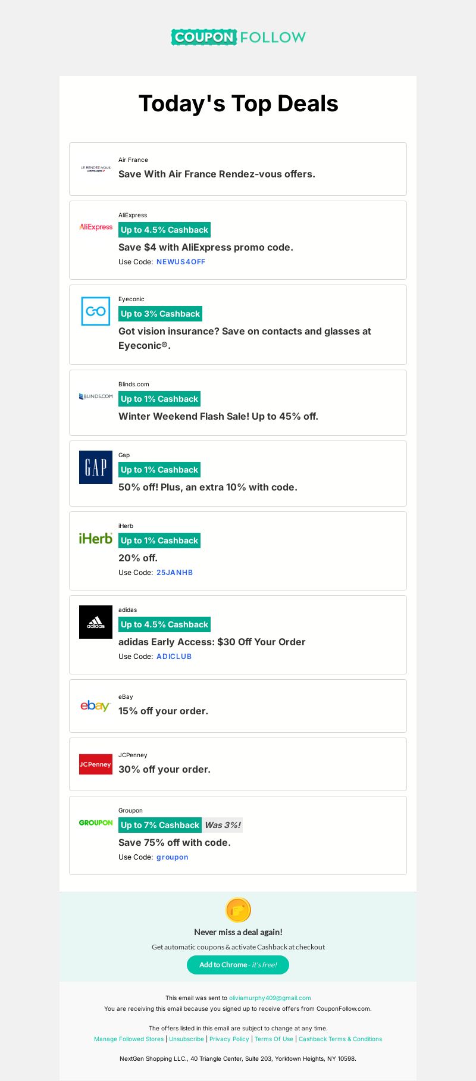Open the Air France Rendez-vous logo
This screenshot has height=1081, width=476.
click(96, 169)
